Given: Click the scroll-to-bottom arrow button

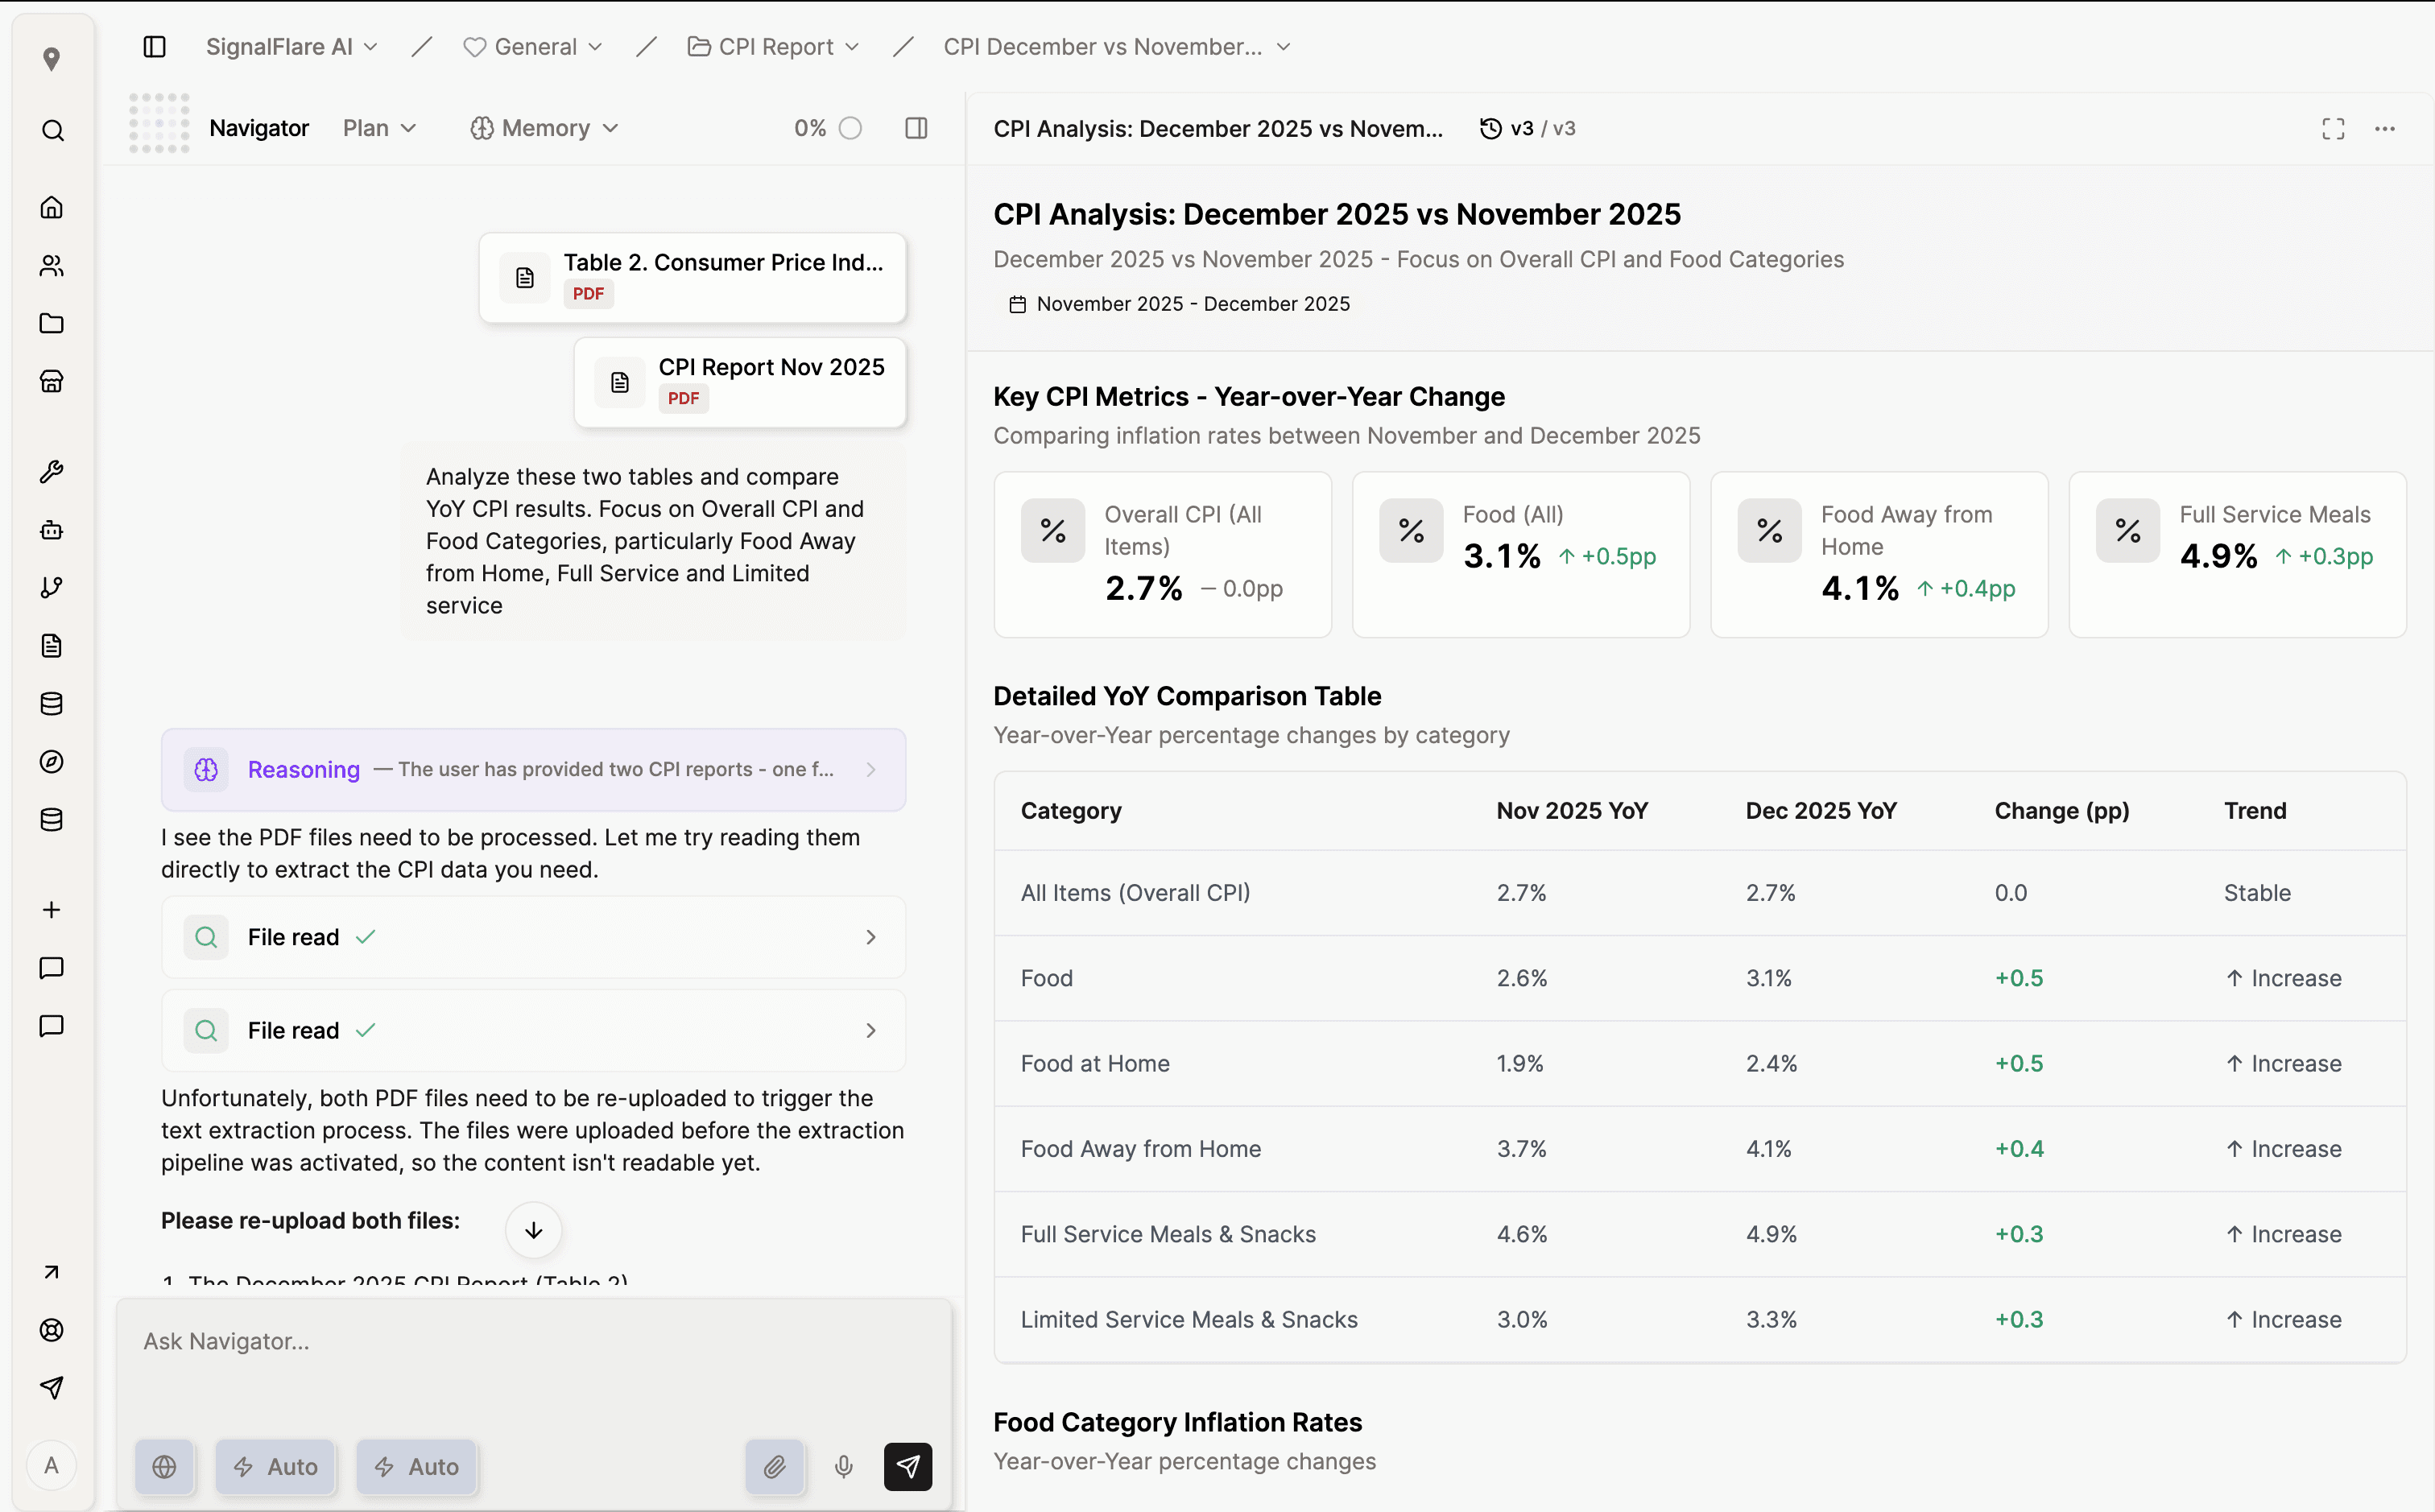Looking at the screenshot, I should pyautogui.click(x=533, y=1230).
